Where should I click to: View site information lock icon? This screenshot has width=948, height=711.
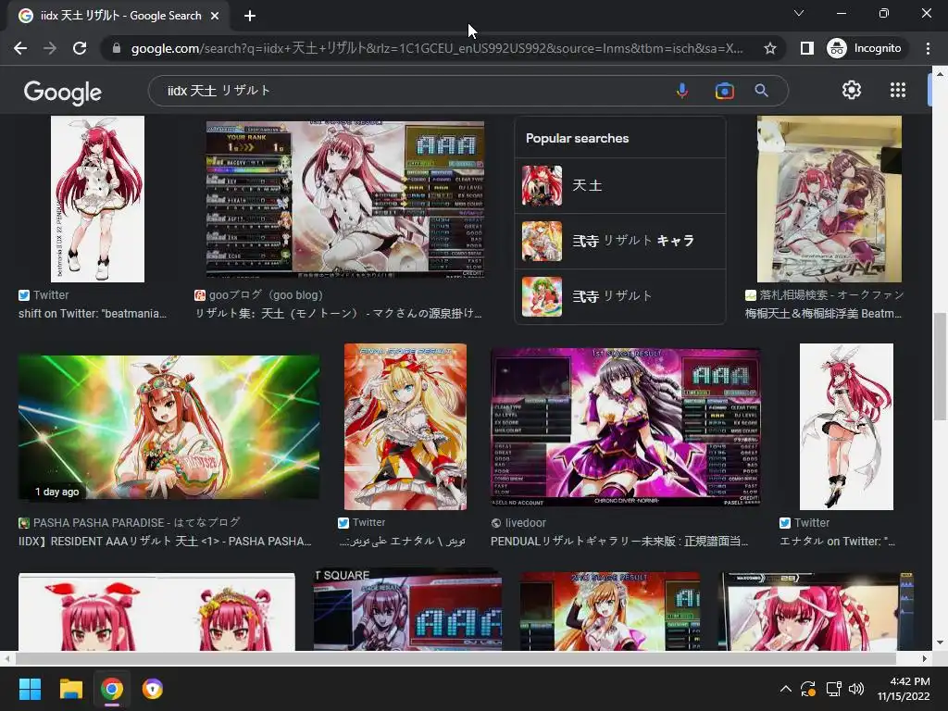click(116, 48)
